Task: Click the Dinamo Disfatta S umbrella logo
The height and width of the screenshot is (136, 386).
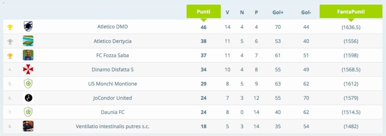Action: coord(28,69)
